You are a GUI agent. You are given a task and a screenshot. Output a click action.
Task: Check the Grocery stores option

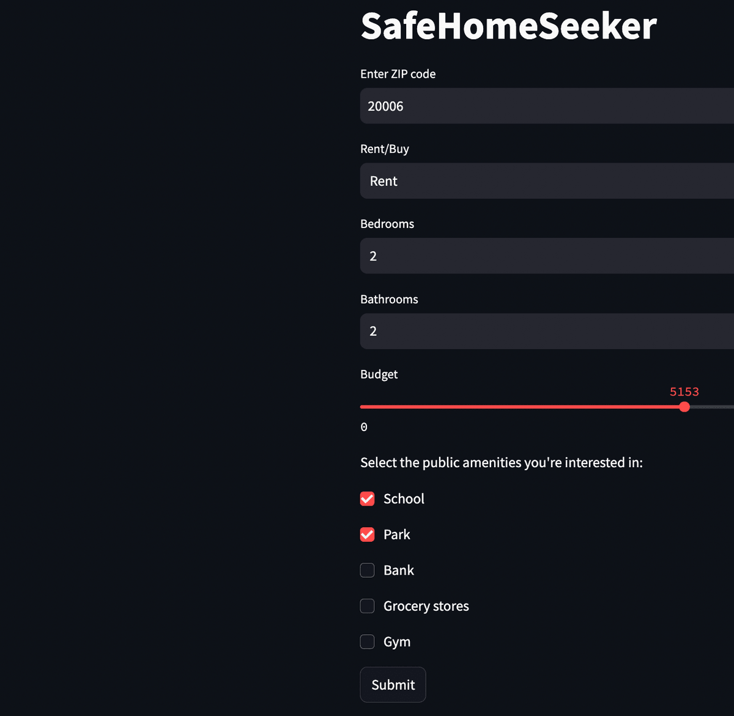(x=367, y=606)
